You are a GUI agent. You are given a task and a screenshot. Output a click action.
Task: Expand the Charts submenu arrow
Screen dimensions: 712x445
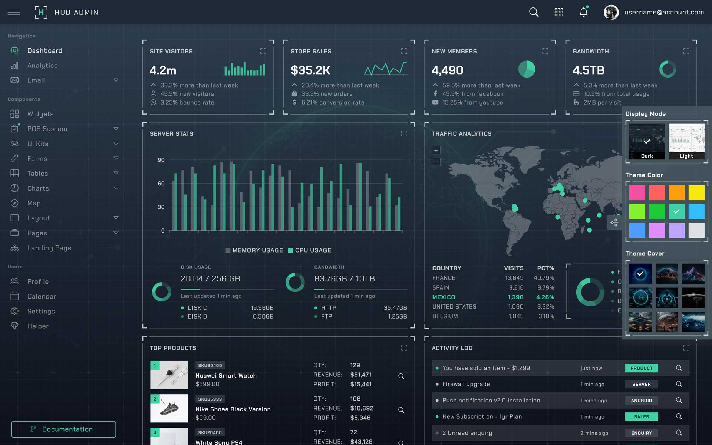pyautogui.click(x=116, y=188)
